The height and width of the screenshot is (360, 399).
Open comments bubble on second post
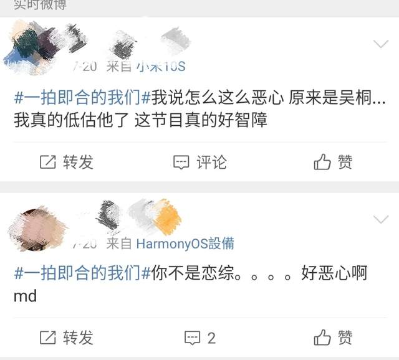[193, 338]
